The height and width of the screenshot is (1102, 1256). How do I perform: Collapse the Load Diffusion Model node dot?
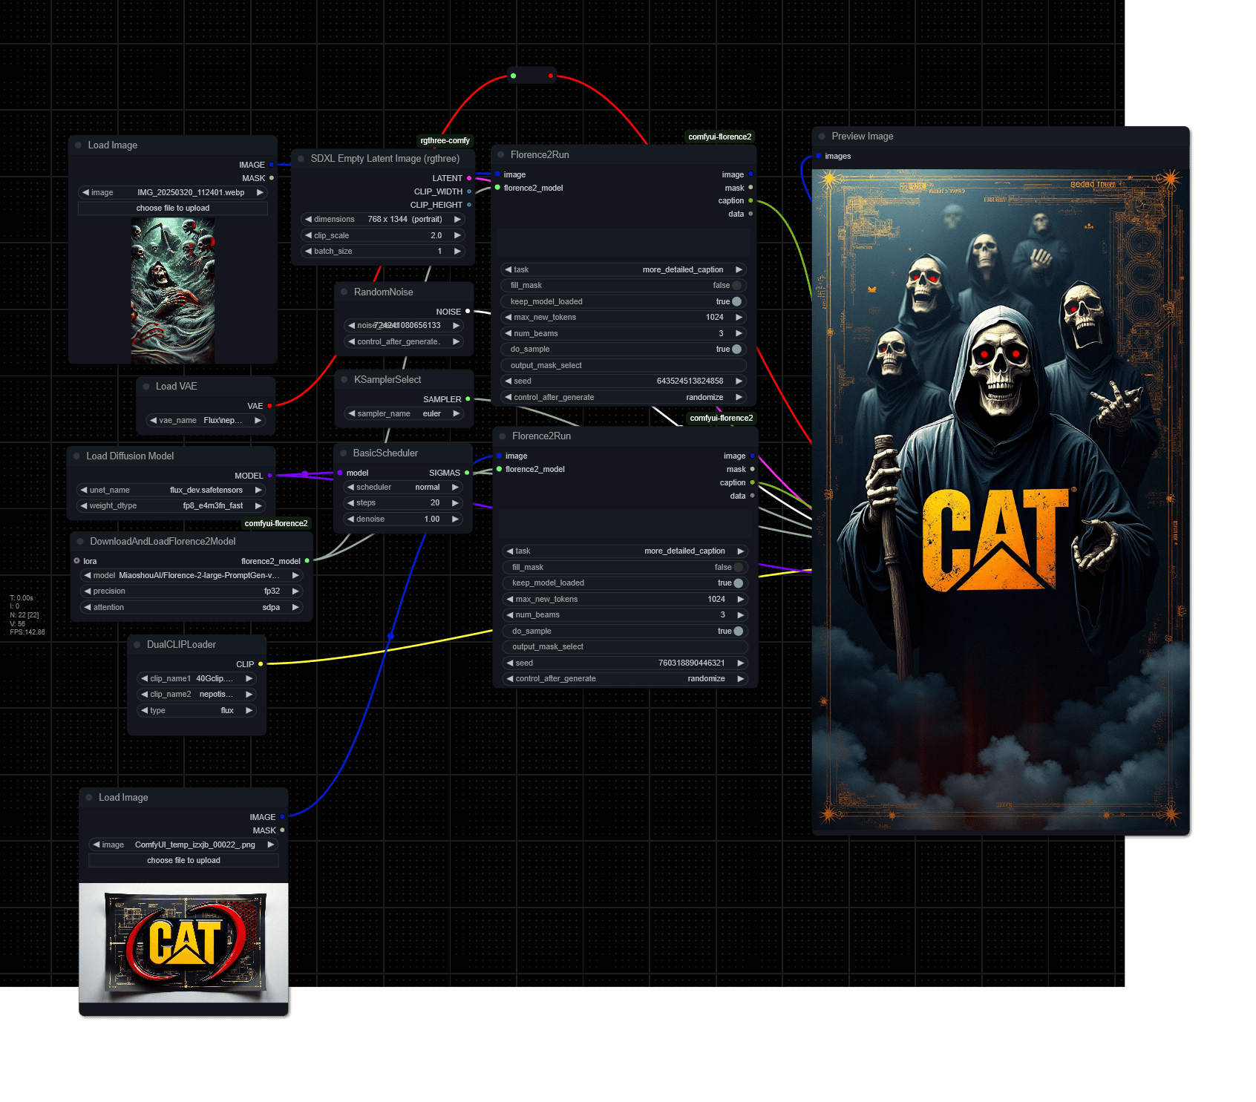coord(76,456)
